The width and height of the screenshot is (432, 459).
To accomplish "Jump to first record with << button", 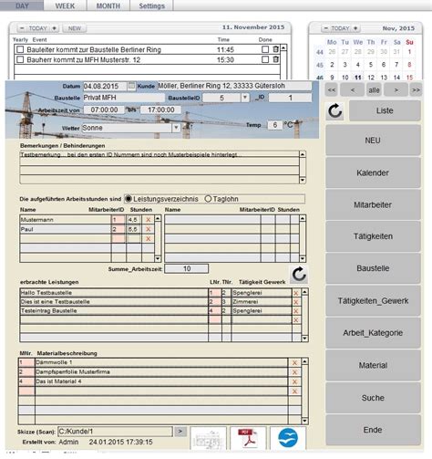I will [332, 90].
